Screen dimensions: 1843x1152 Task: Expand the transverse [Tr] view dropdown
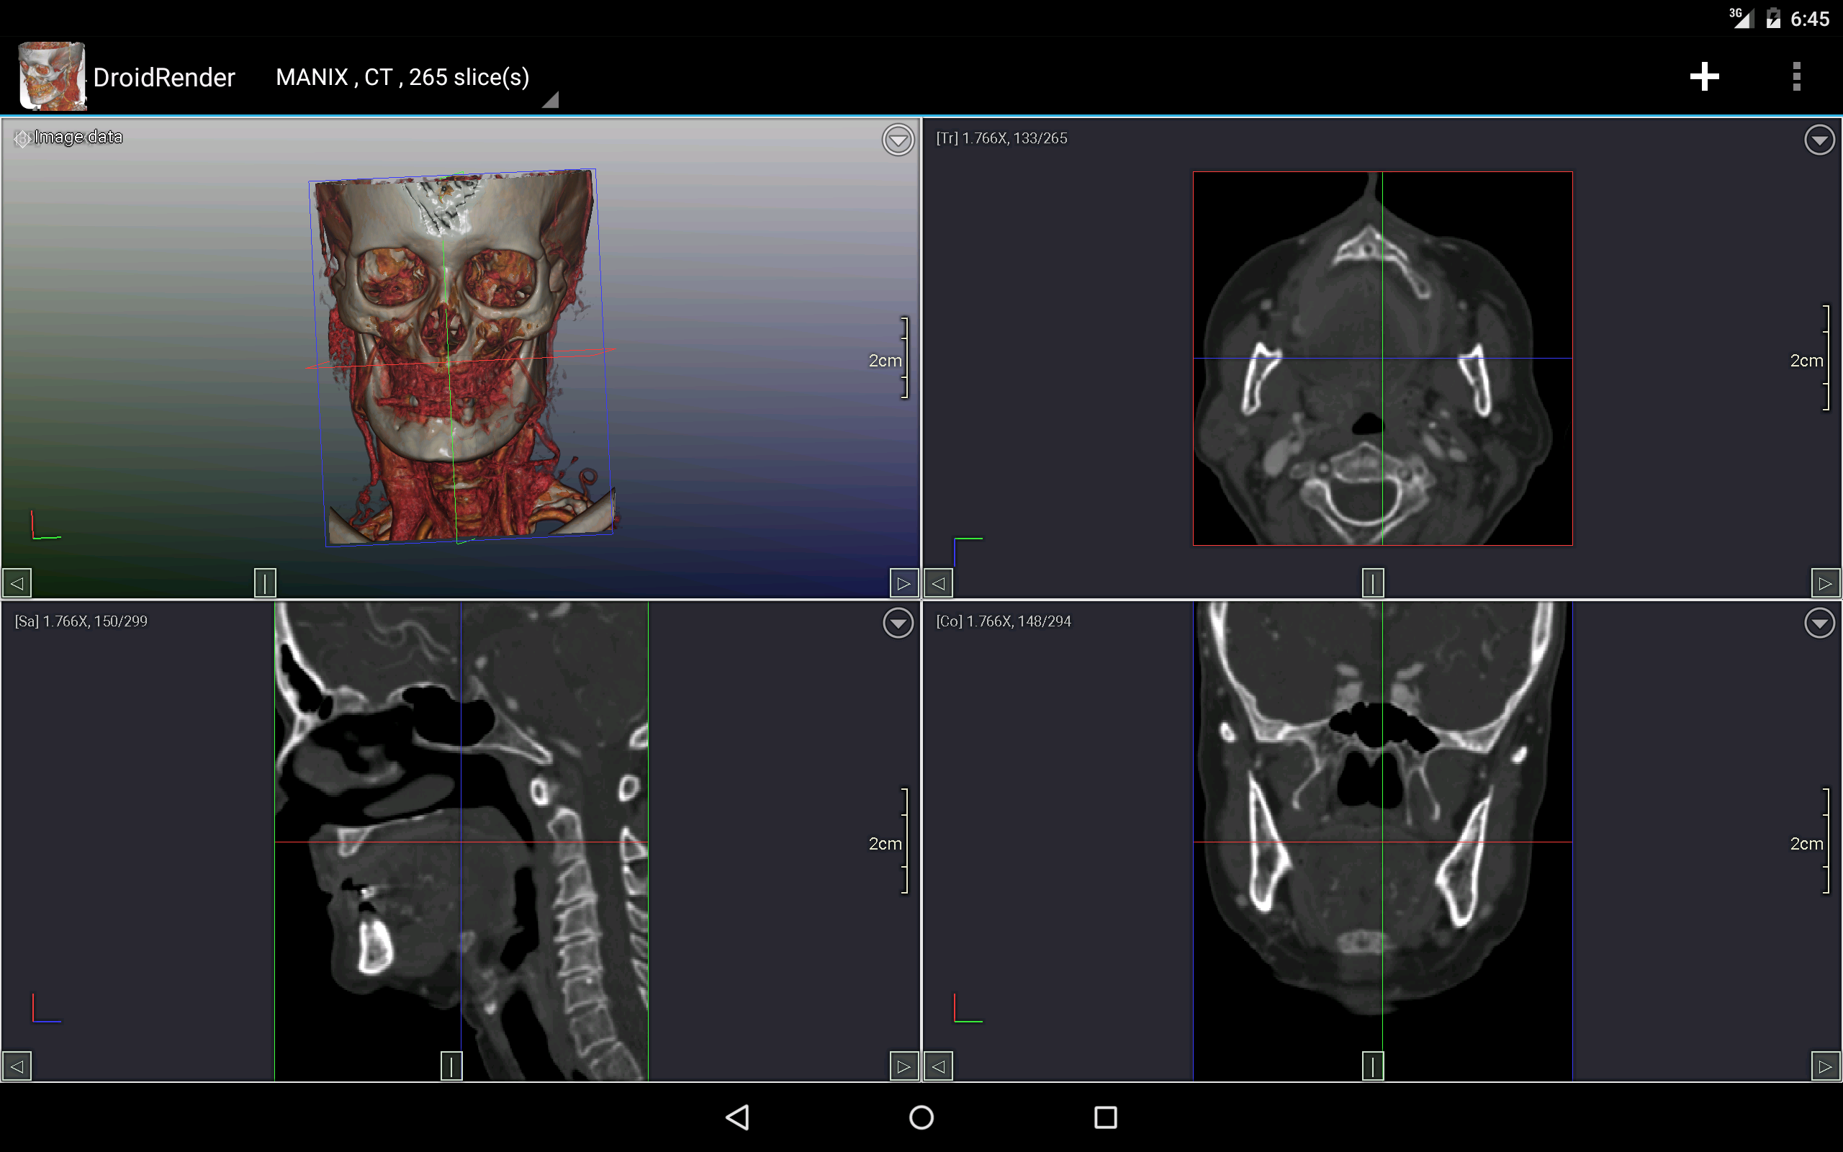1819,140
